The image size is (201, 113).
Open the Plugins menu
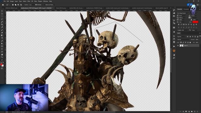click(x=40, y=1)
